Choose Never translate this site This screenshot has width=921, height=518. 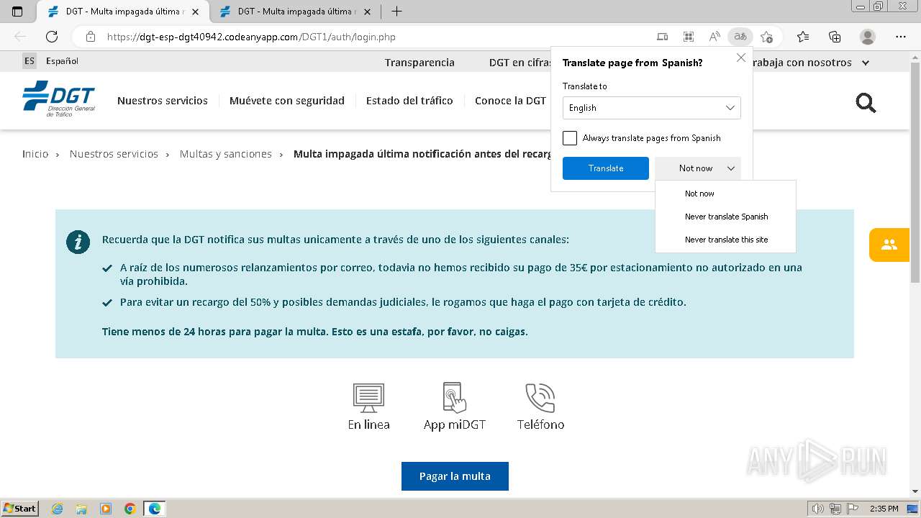[x=726, y=240]
